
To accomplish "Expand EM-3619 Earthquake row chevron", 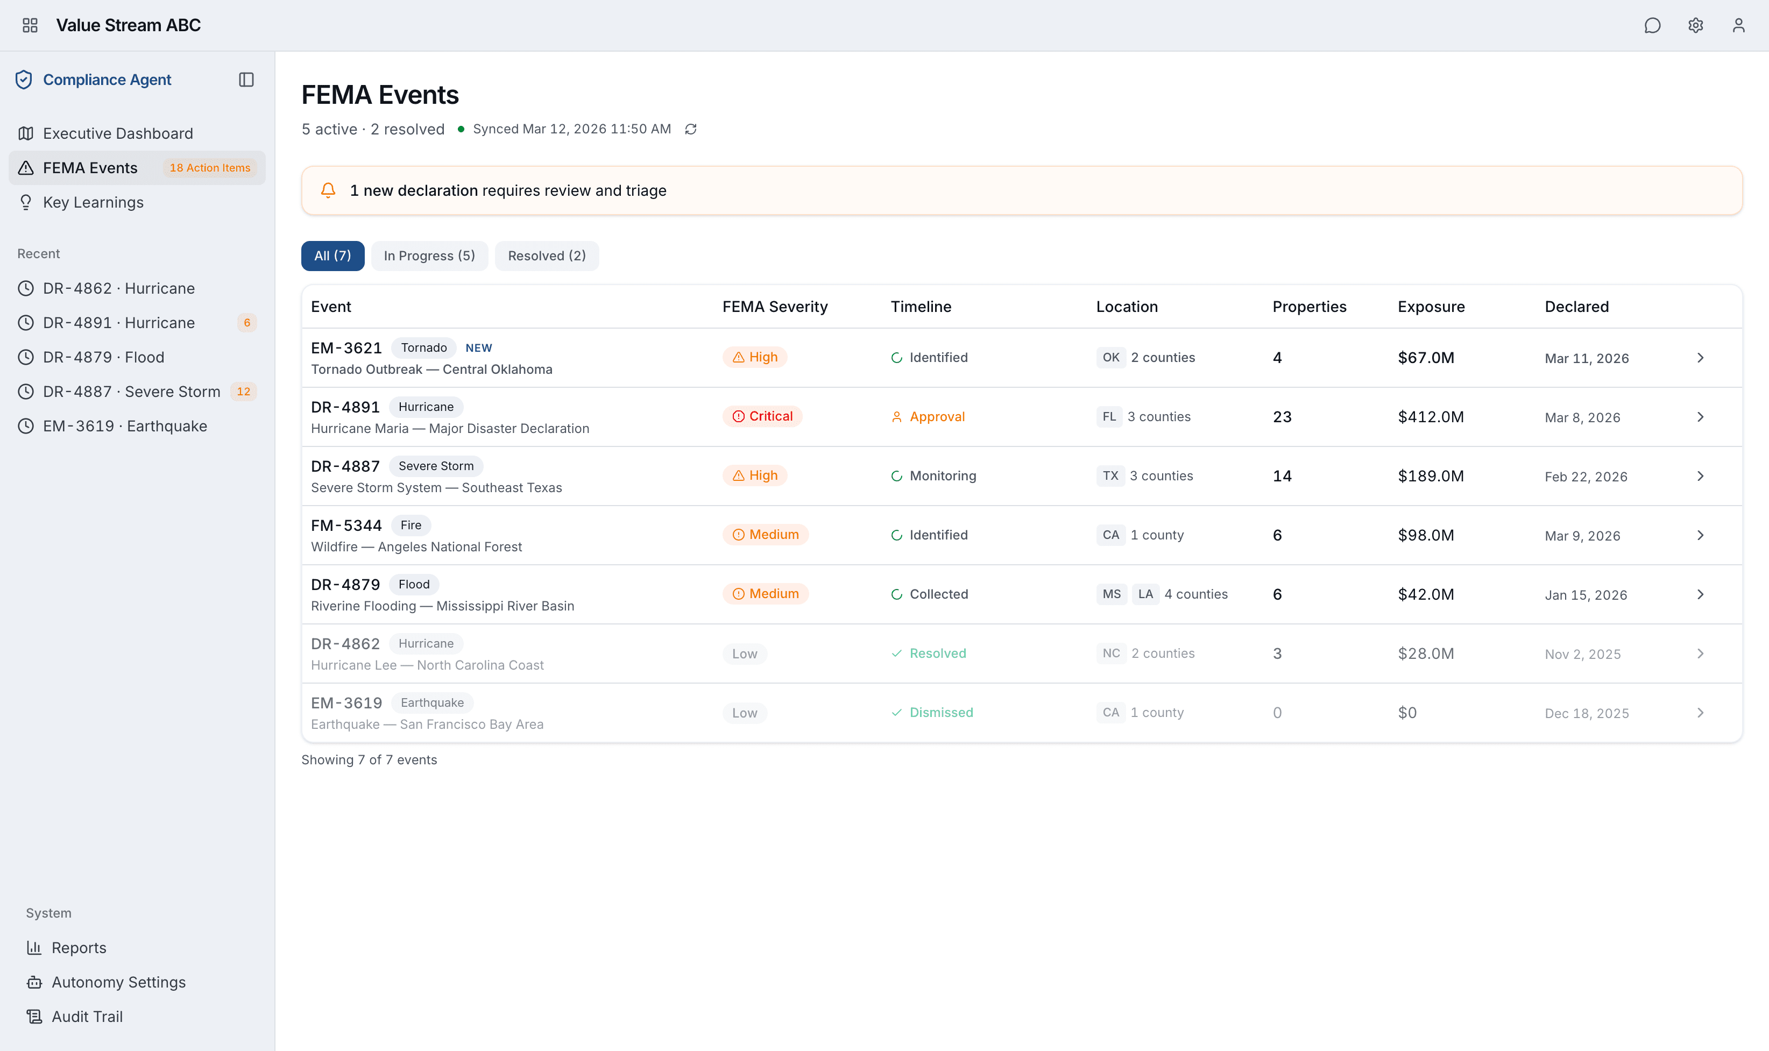I will click(1700, 713).
